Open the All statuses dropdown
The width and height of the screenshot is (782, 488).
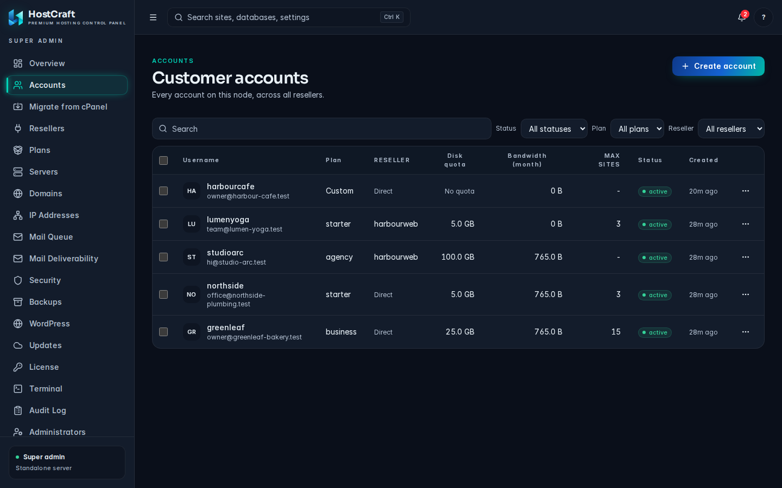click(554, 129)
